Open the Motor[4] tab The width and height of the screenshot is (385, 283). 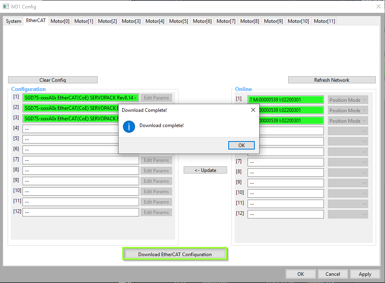point(155,21)
